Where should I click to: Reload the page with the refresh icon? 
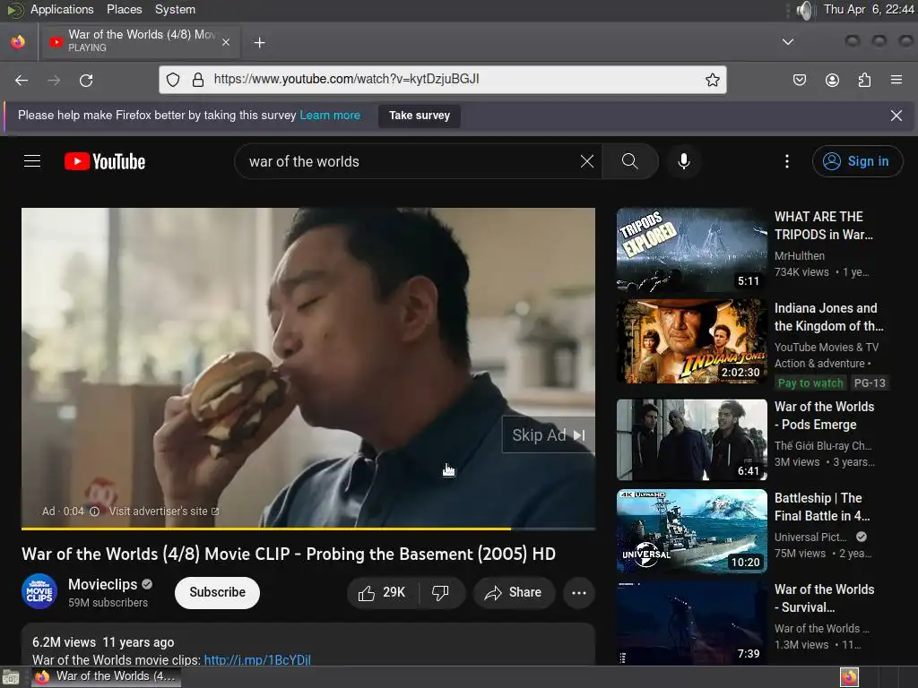pos(86,80)
